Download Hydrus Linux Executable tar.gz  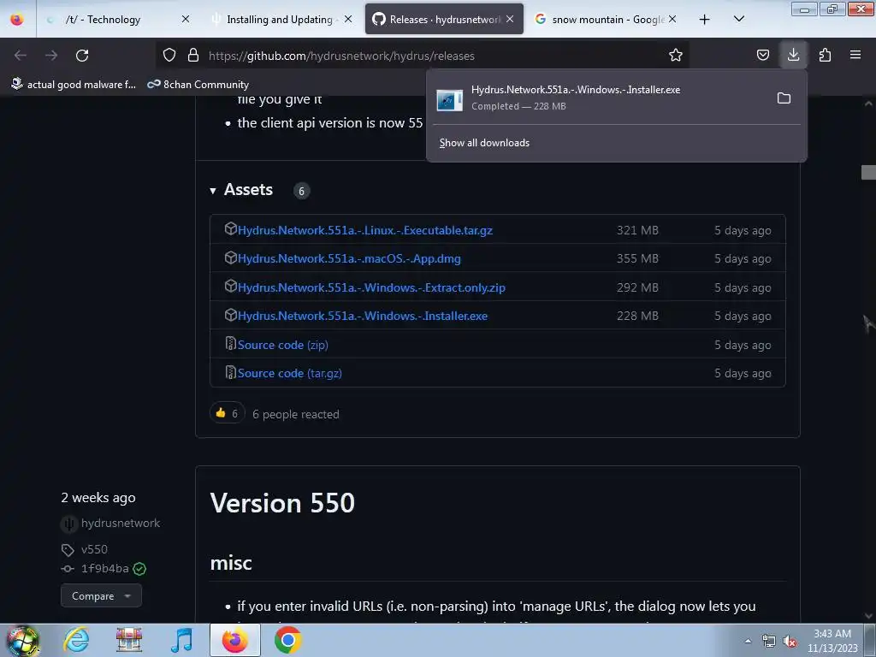(364, 230)
